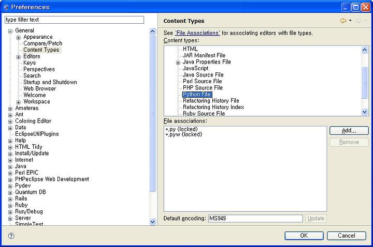The image size is (373, 247).
Task: Expand the Internet preferences node
Action: coord(10,160)
